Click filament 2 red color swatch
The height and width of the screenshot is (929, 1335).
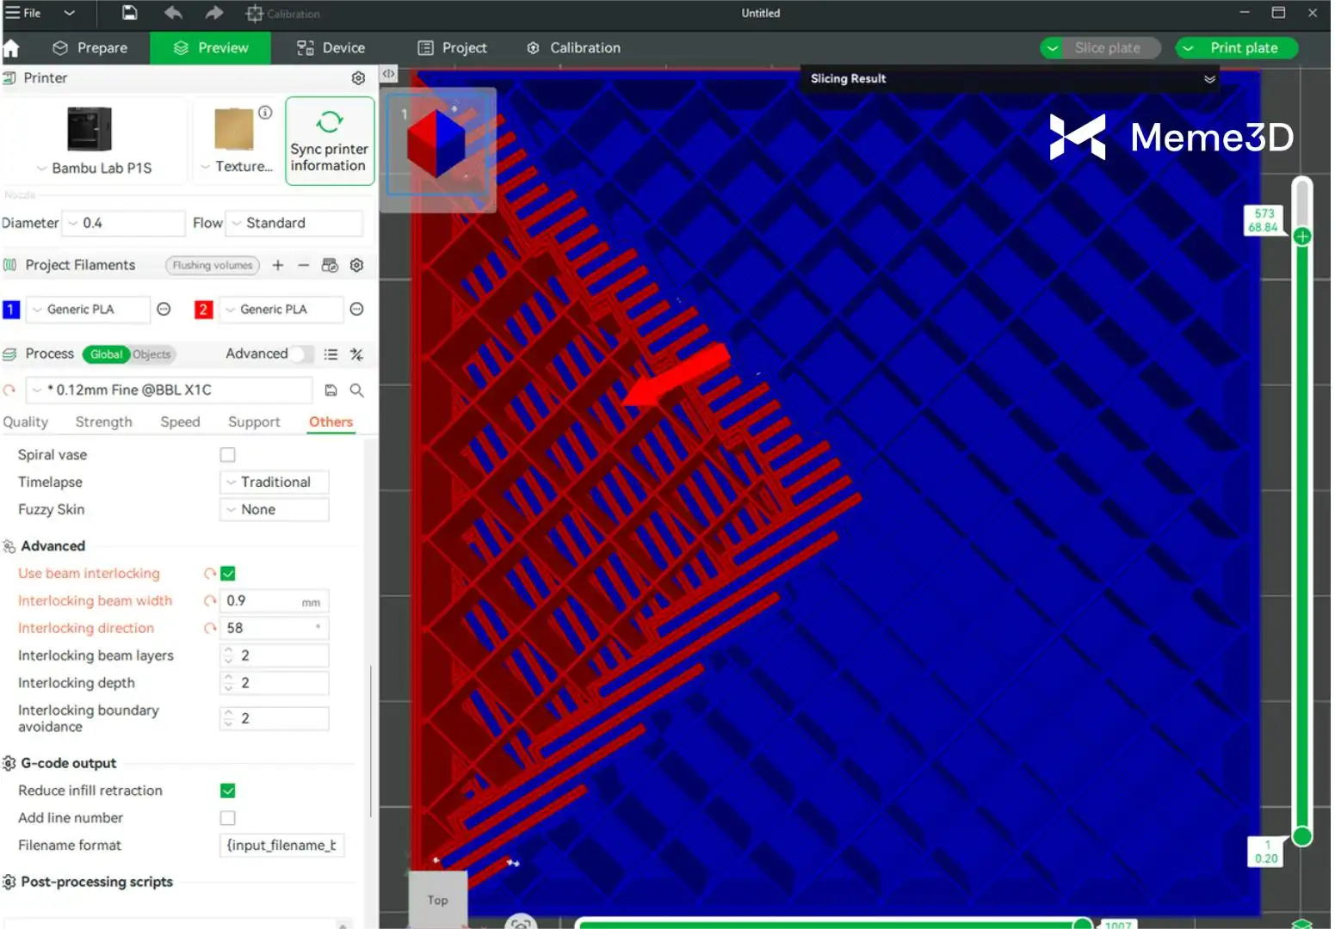click(203, 310)
